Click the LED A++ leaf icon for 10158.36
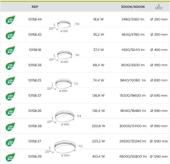 (x=10, y=66)
